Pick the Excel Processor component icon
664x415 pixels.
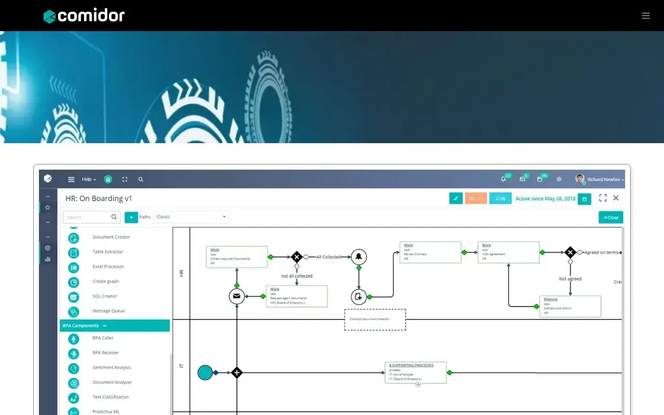point(74,267)
